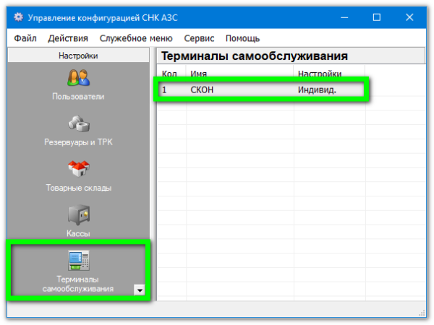The image size is (434, 325).
Task: Select the СКОН terminal row
Action: [203, 90]
